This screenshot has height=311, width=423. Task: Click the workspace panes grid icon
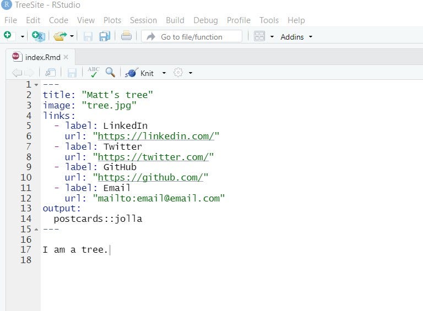(x=259, y=36)
